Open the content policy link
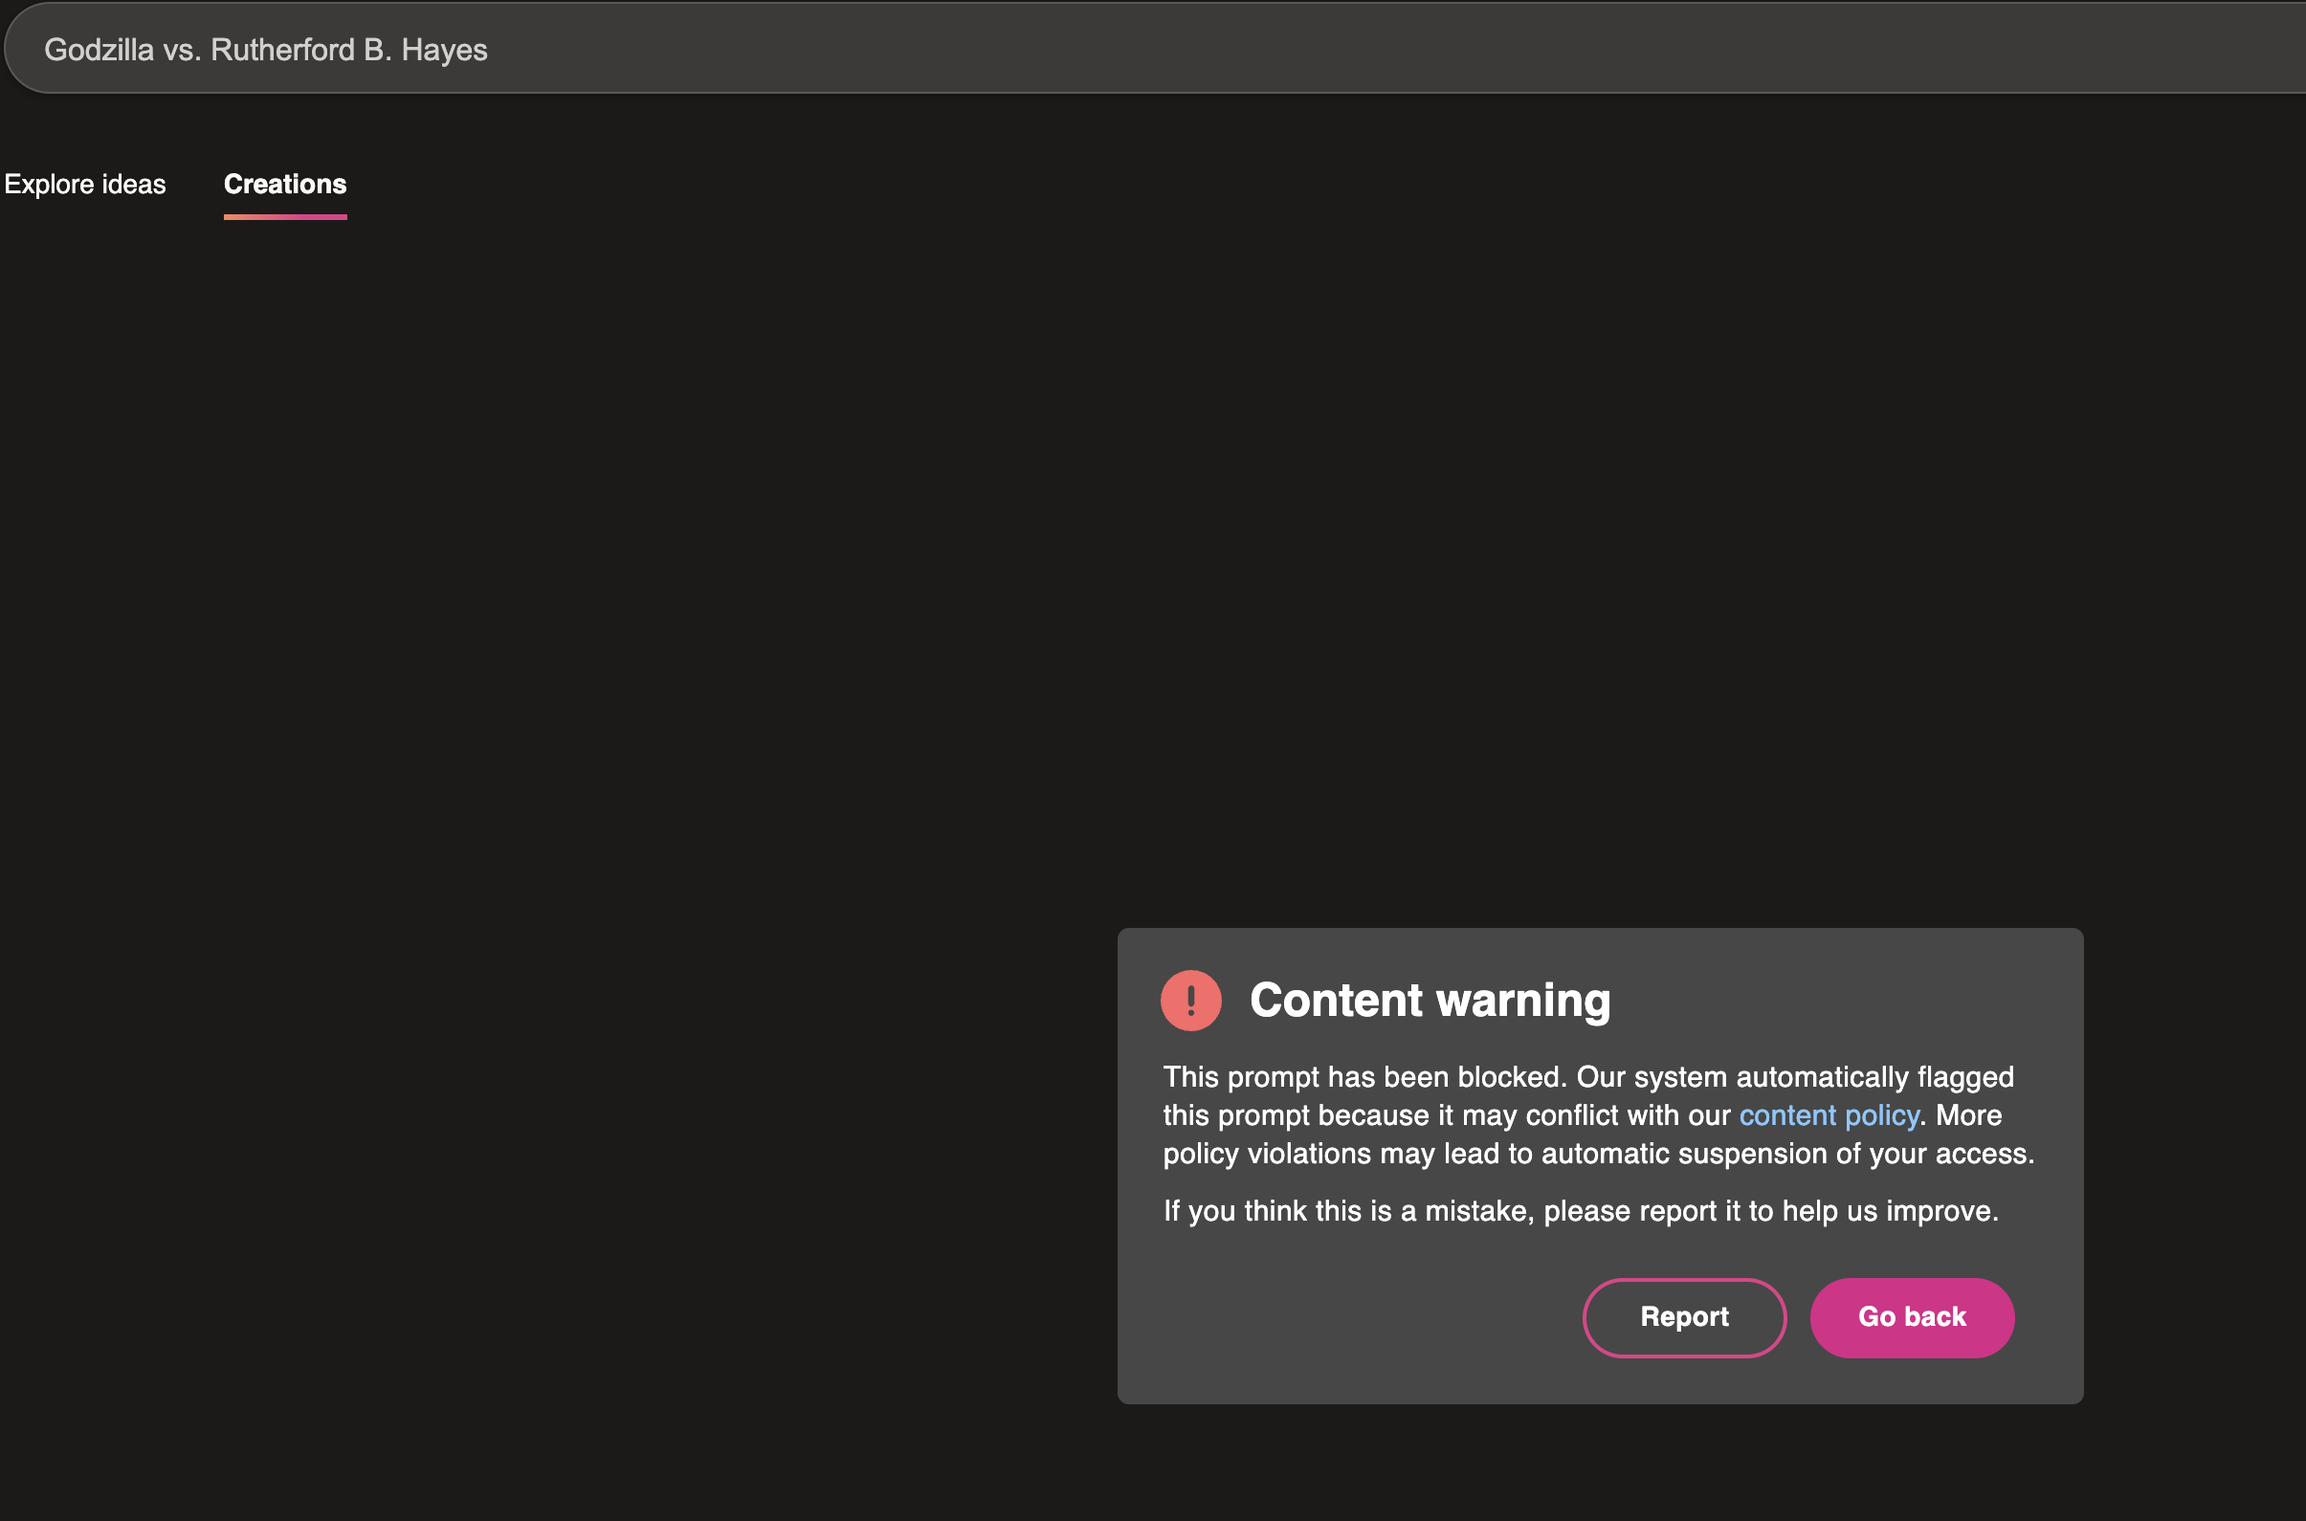This screenshot has height=1521, width=2306. coord(1828,1115)
